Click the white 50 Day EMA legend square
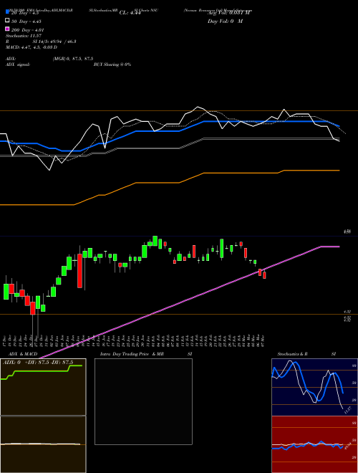The height and width of the screenshot is (473, 358). [7, 21]
